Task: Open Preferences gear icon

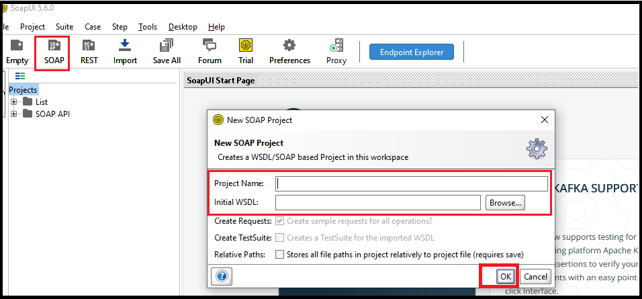Action: 289,45
